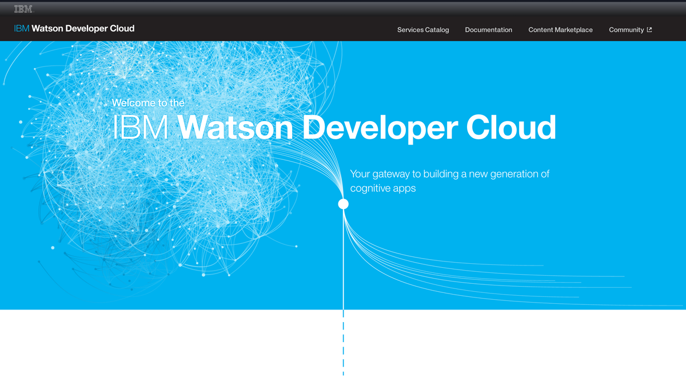The image size is (686, 382).
Task: Open IBM Watson Developer Cloud home link
Action: click(74, 29)
